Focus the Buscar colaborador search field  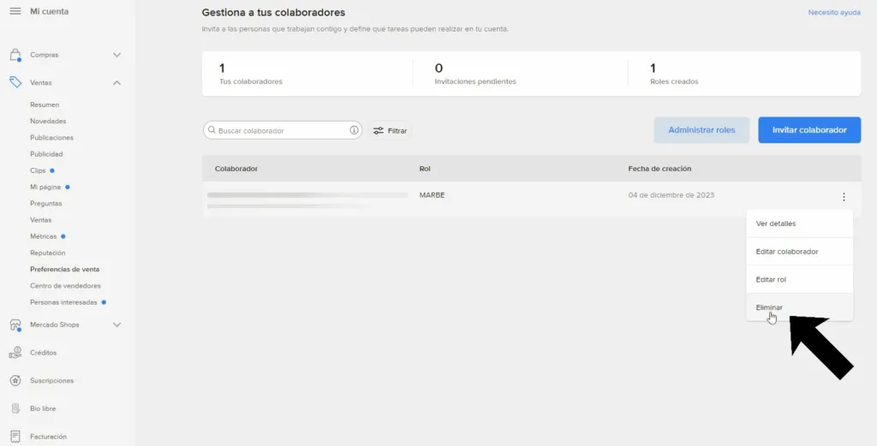(x=283, y=130)
